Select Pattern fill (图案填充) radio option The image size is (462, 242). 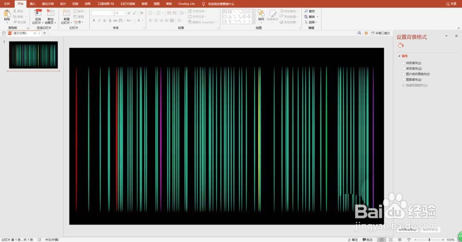(x=403, y=80)
